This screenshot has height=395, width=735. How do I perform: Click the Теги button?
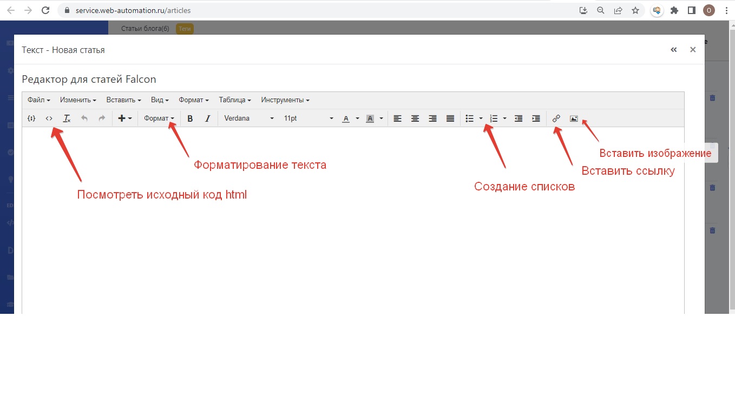[185, 29]
